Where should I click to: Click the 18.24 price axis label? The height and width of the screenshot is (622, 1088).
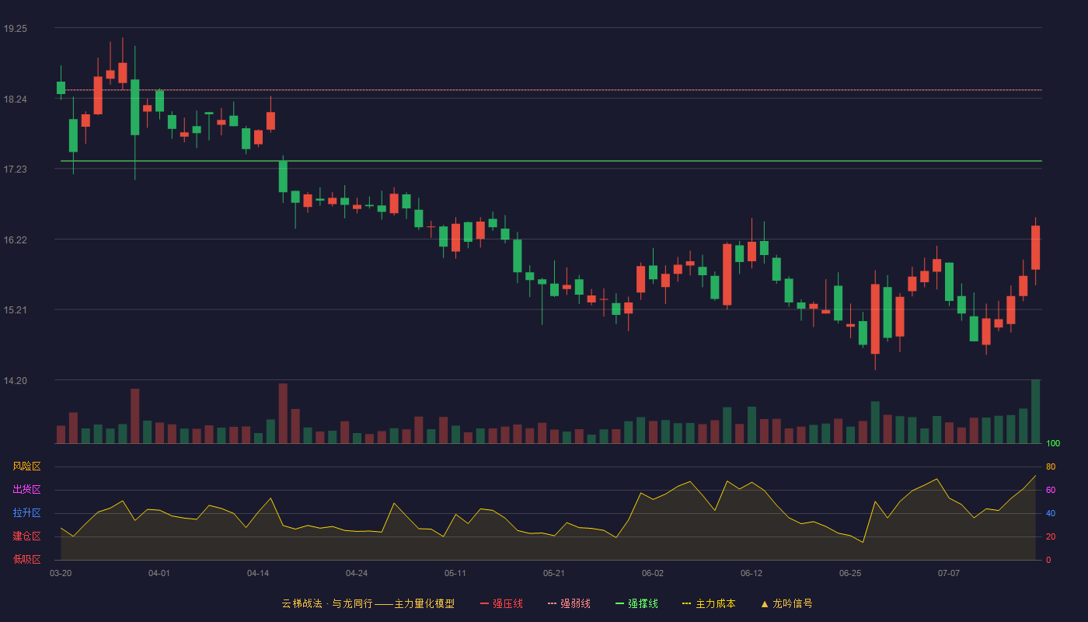click(15, 100)
